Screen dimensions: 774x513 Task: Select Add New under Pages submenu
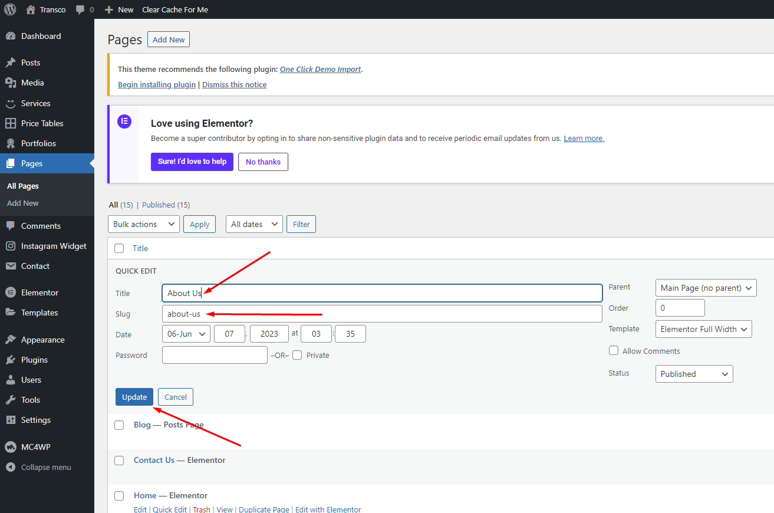23,203
